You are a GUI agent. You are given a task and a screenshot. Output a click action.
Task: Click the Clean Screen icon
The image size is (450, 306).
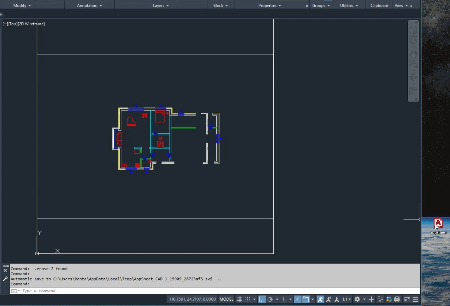[407, 299]
